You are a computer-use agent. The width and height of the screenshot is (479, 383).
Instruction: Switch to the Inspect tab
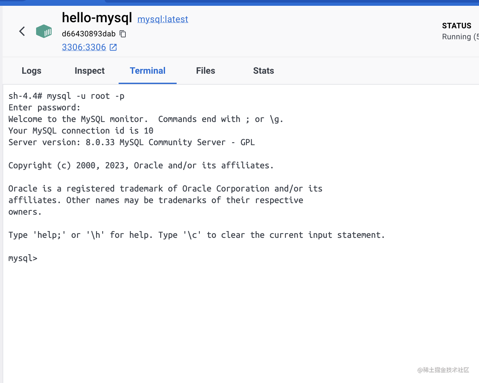click(x=90, y=71)
